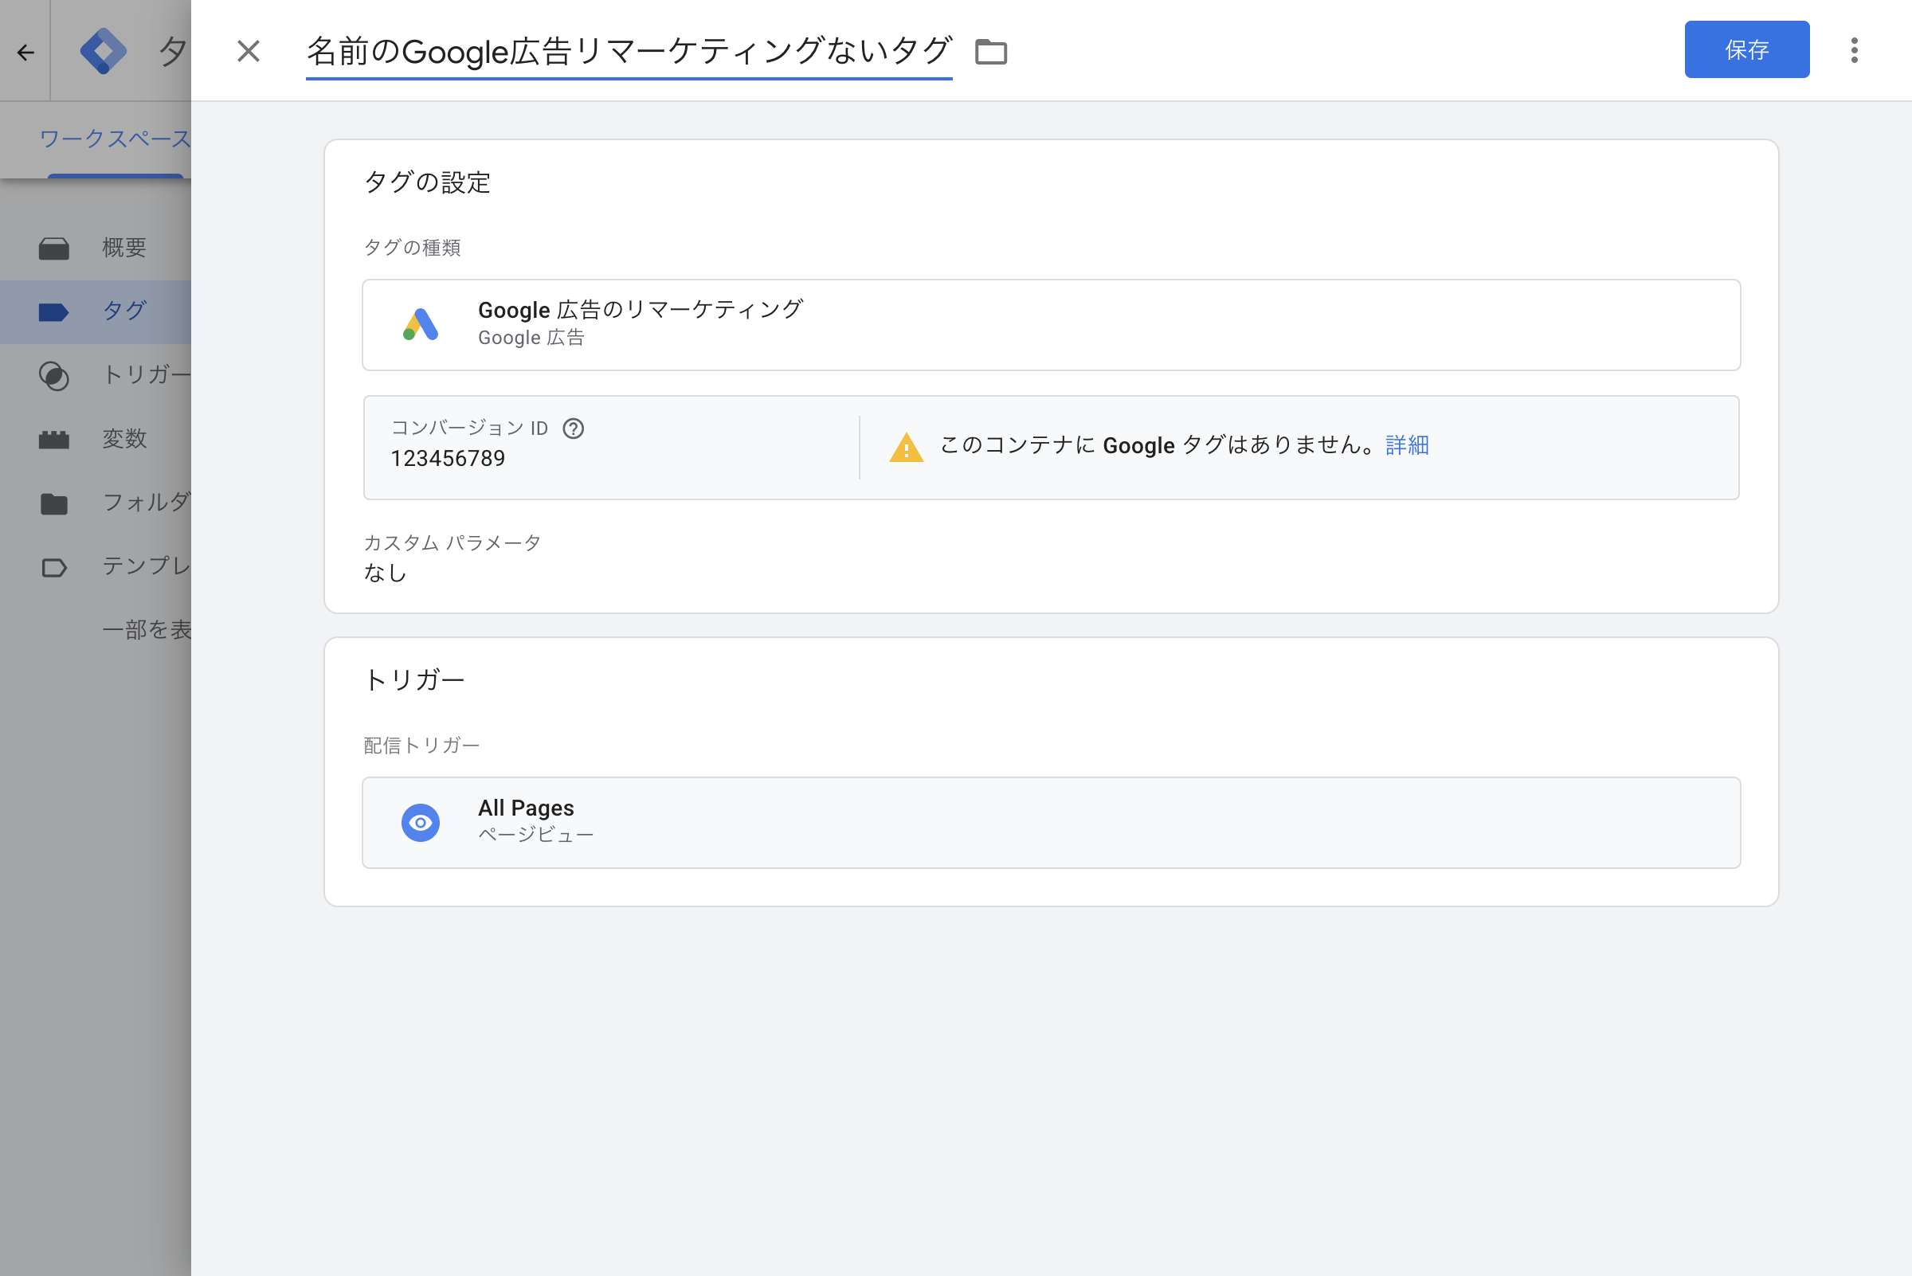Click the All Pages pageview eye icon
1912x1276 pixels.
(421, 823)
